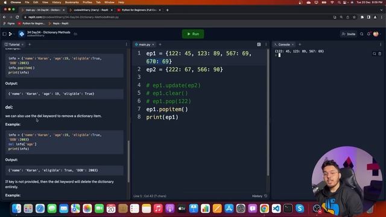The image size is (386, 217).
Task: Switch to codewithharry (Harry) - Replit browser tab
Action: [90, 10]
